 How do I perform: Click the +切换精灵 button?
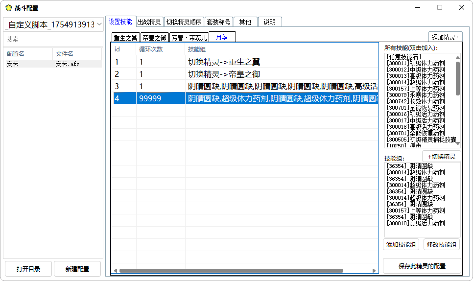(x=442, y=156)
